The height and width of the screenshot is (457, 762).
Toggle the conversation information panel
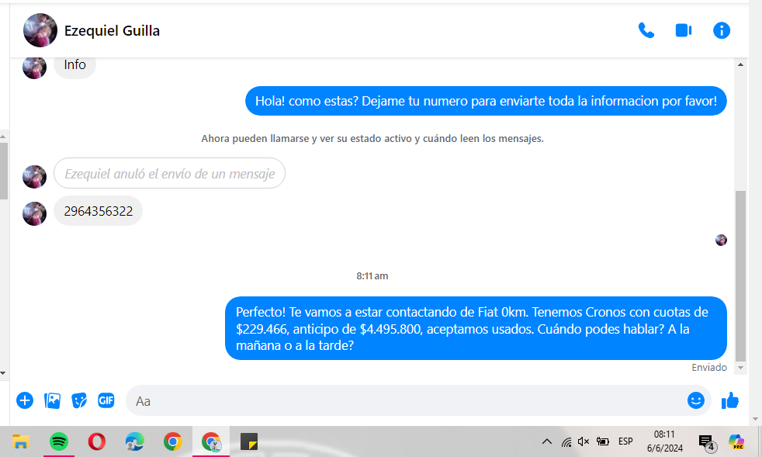[721, 30]
